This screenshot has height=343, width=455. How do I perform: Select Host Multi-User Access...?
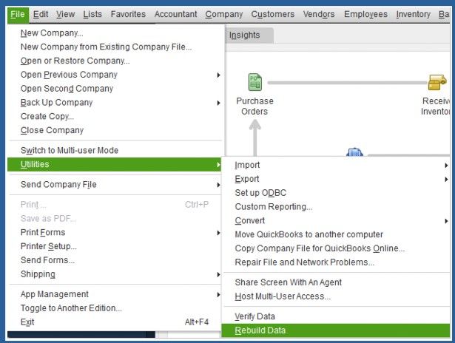(336, 296)
